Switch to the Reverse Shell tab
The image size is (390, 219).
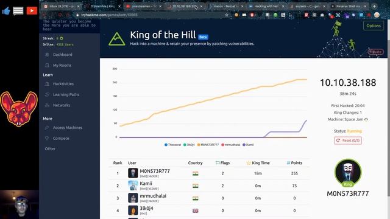(x=349, y=6)
